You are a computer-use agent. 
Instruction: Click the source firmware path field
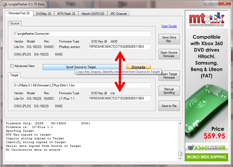click(82, 34)
